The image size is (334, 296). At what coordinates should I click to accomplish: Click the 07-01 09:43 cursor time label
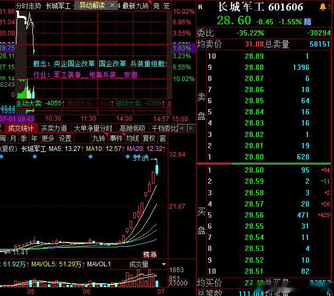tap(17, 119)
